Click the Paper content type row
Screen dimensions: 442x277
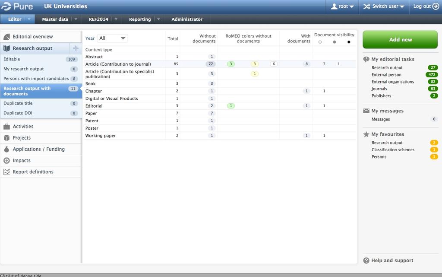pyautogui.click(x=220, y=113)
